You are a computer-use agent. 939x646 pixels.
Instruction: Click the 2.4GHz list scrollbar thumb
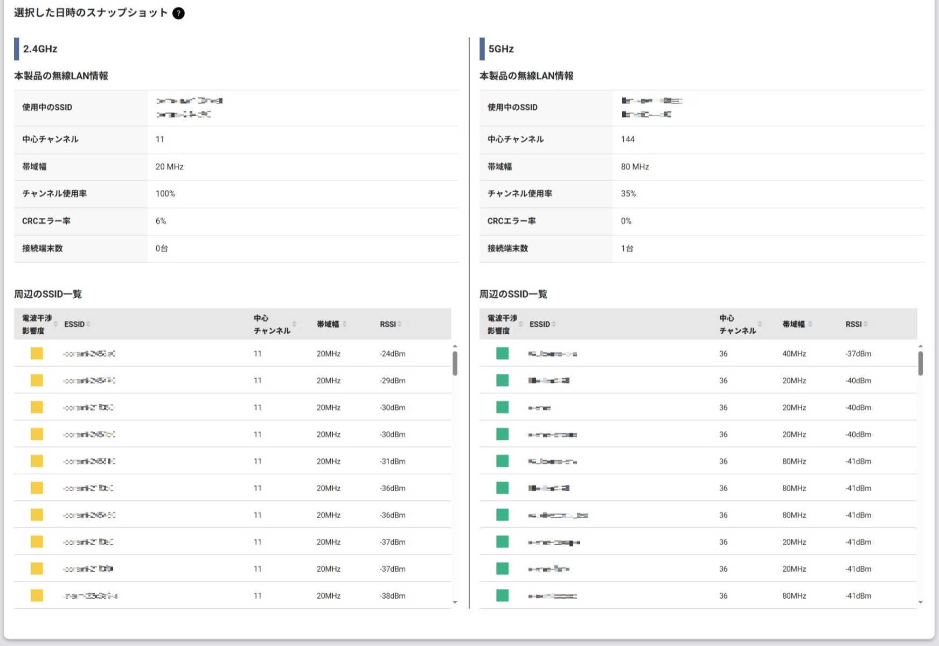click(455, 363)
